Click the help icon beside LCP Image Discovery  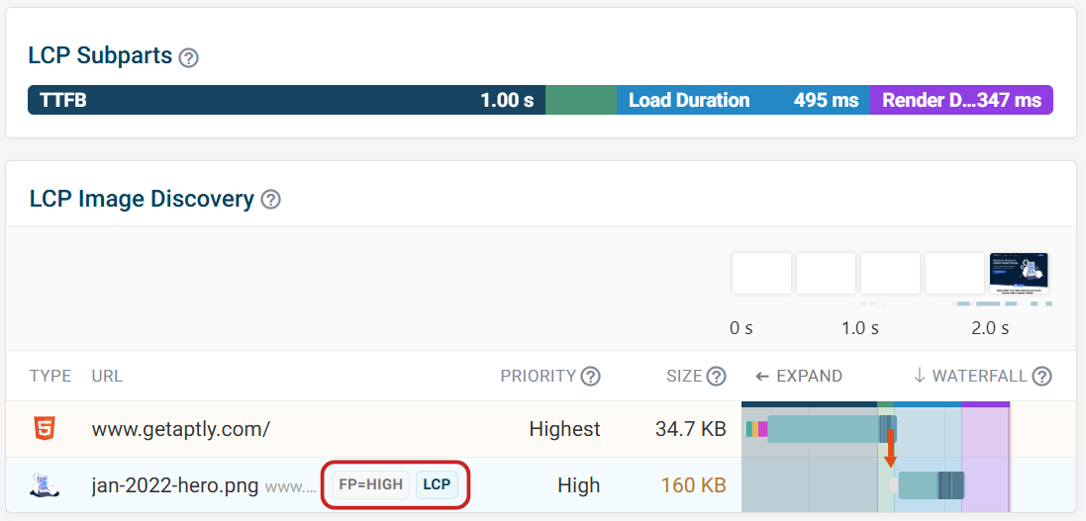pos(270,200)
